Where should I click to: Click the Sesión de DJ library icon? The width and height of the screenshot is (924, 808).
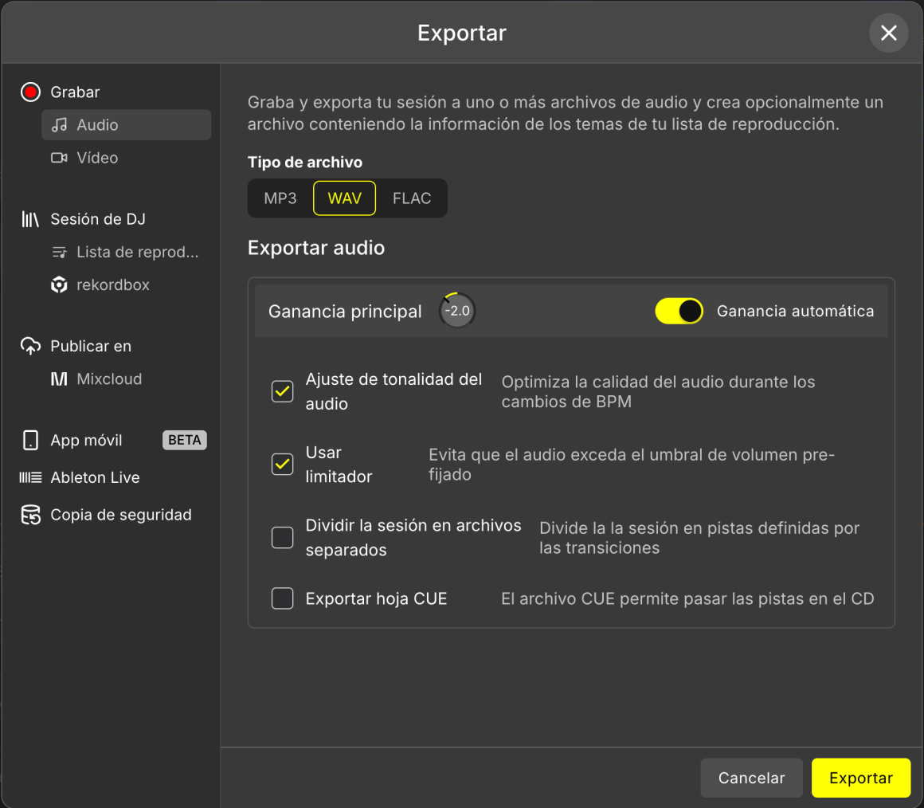pyautogui.click(x=30, y=219)
